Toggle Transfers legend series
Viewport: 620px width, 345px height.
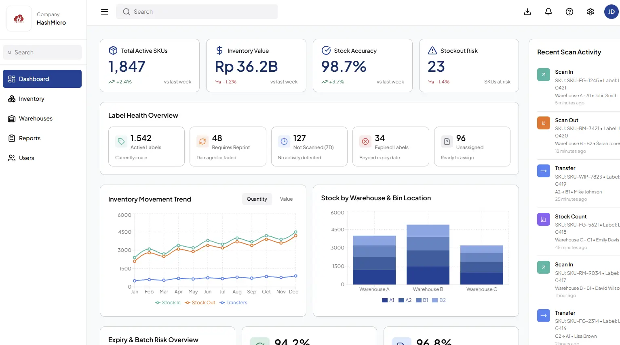(234, 303)
